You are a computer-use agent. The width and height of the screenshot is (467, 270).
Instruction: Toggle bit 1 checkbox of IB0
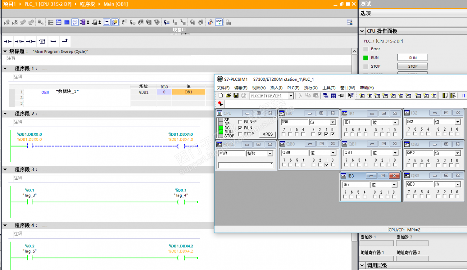pos(326,134)
